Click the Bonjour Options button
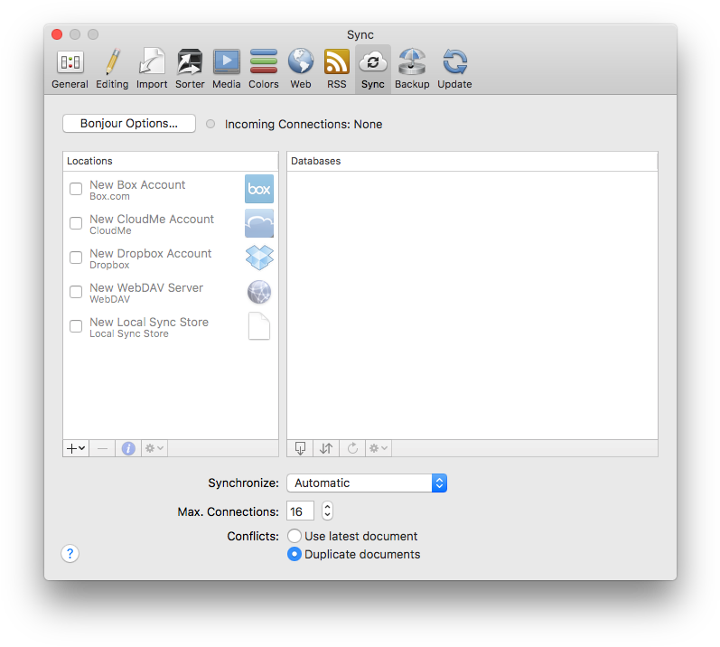This screenshot has height=647, width=720. coord(129,124)
